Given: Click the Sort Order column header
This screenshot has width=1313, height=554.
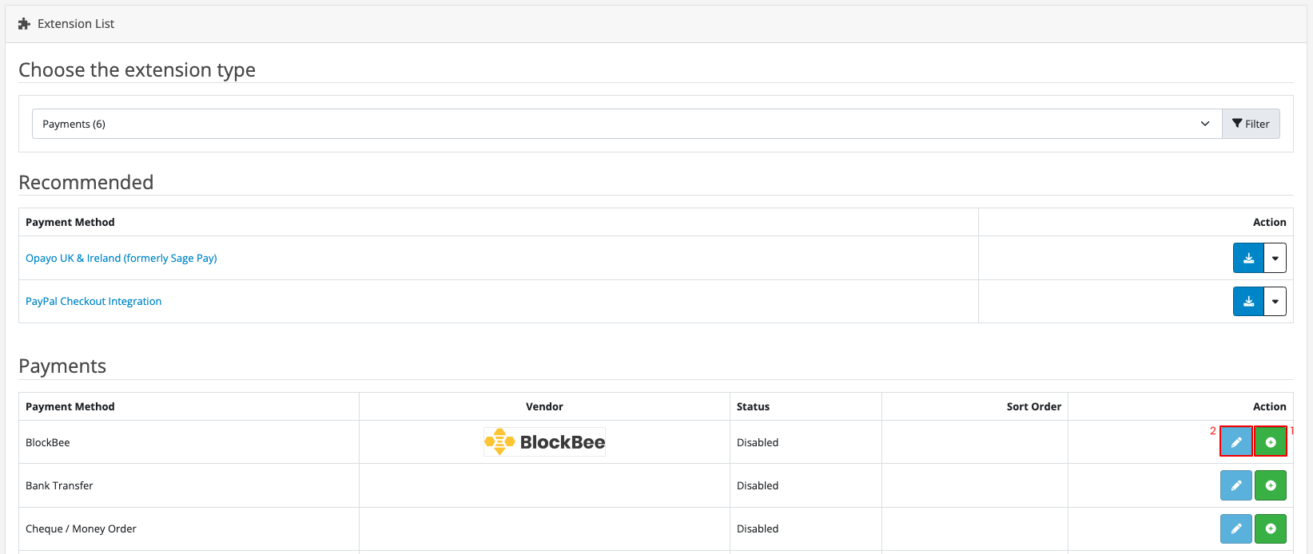Looking at the screenshot, I should (1033, 406).
